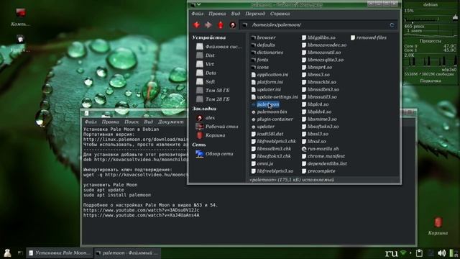The height and width of the screenshot is (259, 460).
Task: Select the palemoon-bin executable
Action: coord(270,112)
